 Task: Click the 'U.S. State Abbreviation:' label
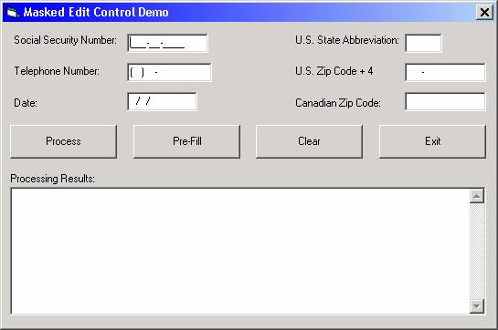347,40
